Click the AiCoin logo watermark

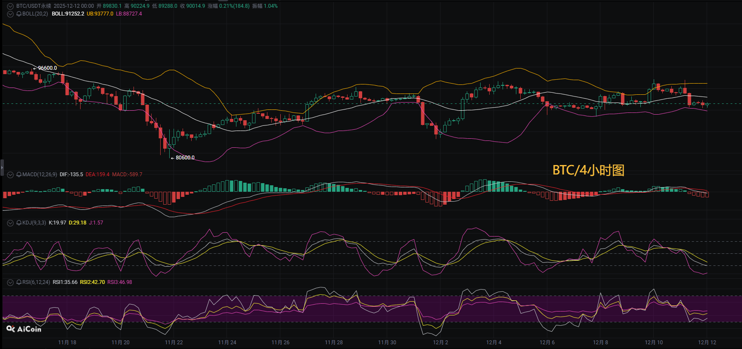coord(24,329)
